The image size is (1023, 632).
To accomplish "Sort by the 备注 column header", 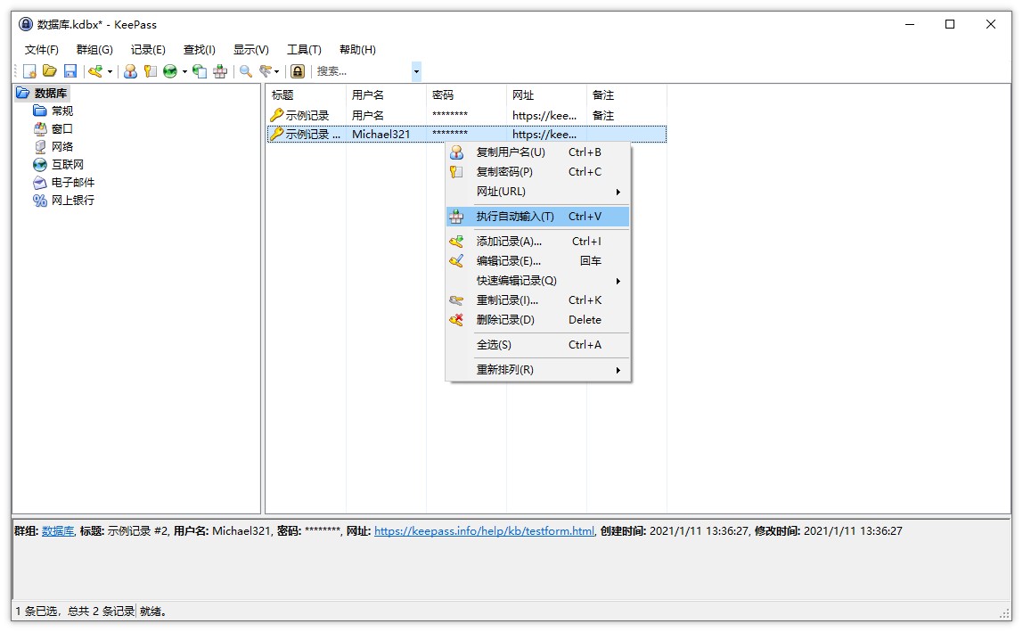I will pyautogui.click(x=626, y=95).
